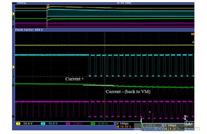
Task: Click the Current – (back to VM) annotation
Action: click(128, 92)
